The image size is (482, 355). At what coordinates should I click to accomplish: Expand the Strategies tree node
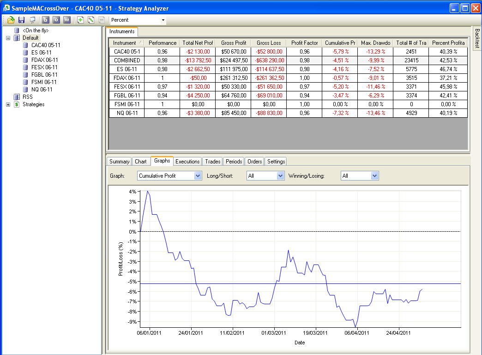coord(8,104)
